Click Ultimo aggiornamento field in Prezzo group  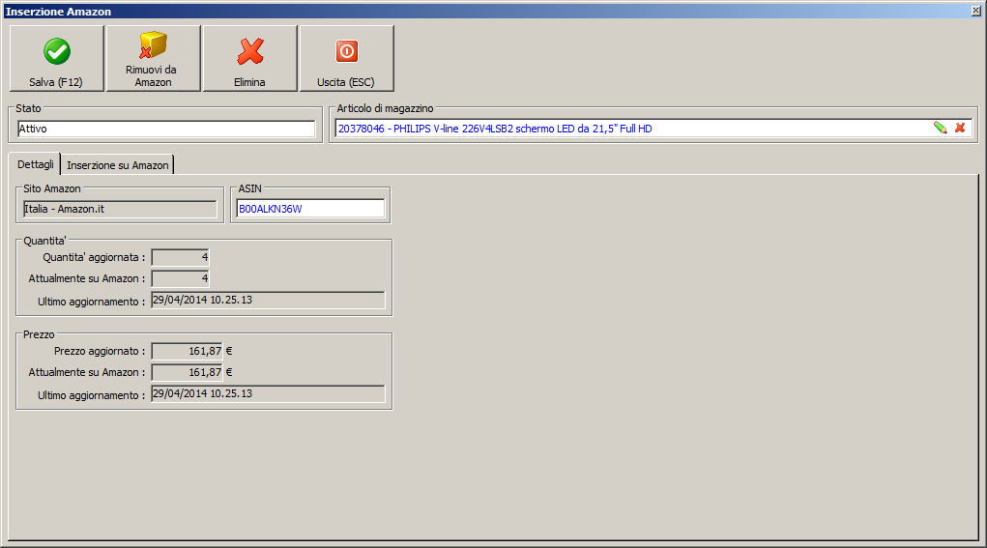coord(268,394)
